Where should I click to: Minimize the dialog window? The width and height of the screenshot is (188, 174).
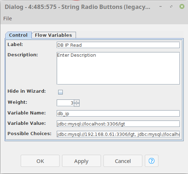click(161, 6)
